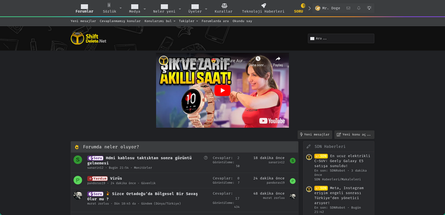Image resolution: width=445 pixels, height=215 pixels.
Task: Click the YouTube logo on the video
Action: click(272, 121)
